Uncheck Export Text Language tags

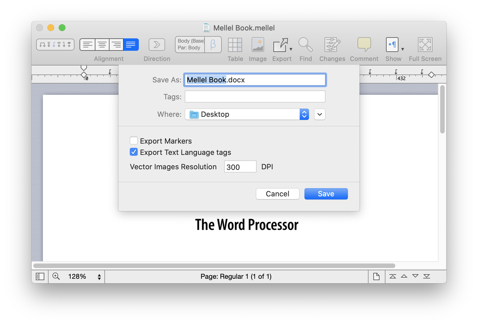click(x=134, y=152)
